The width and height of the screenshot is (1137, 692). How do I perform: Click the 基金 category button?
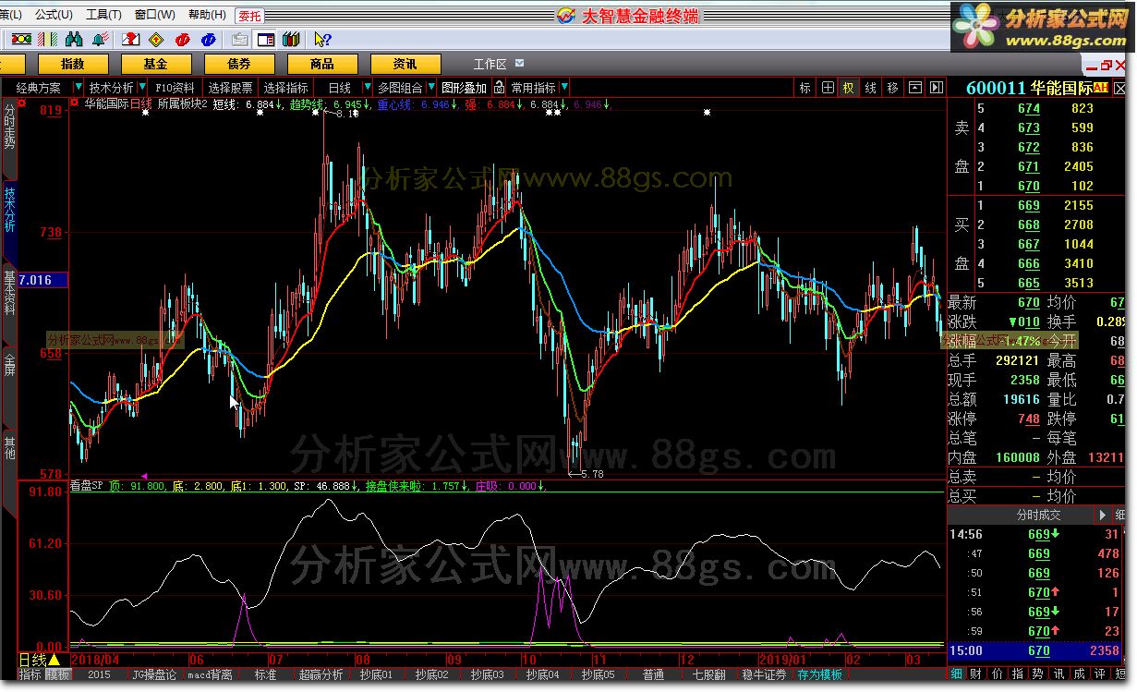(155, 64)
